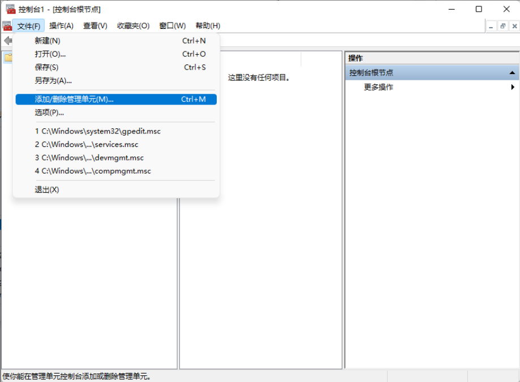Open the 窗口(W) menu
The image size is (520, 382).
(173, 26)
